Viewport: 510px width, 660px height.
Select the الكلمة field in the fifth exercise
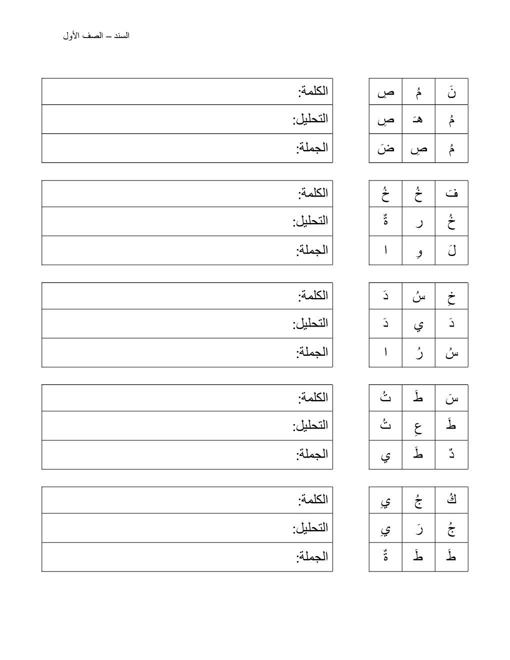coord(187,500)
